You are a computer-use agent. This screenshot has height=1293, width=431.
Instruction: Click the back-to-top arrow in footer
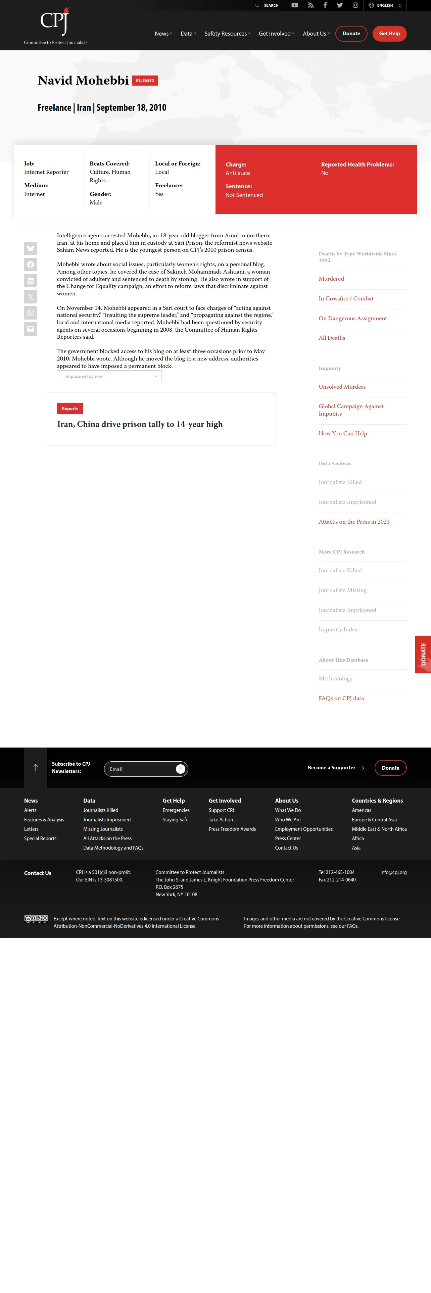tap(36, 767)
